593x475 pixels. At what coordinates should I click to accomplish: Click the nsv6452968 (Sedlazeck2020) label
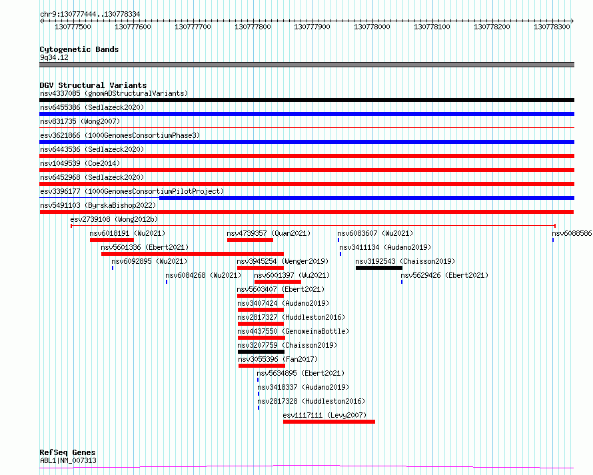coord(92,177)
